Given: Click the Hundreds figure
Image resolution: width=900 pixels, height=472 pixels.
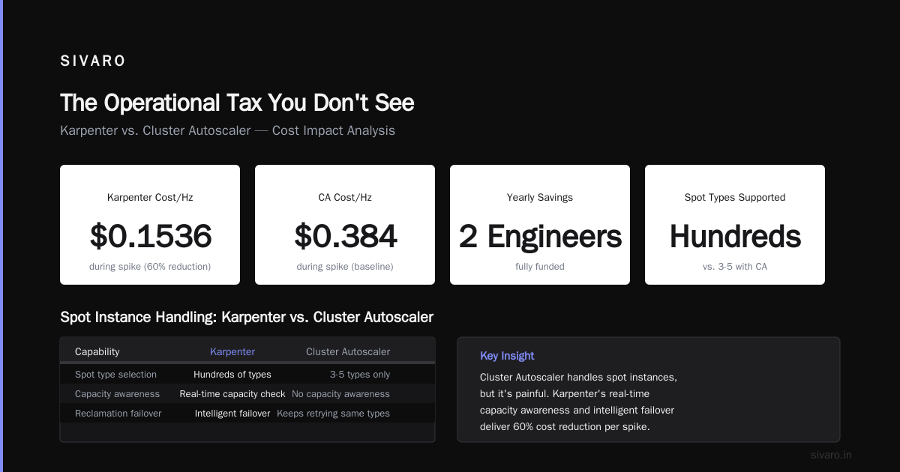Looking at the screenshot, I should tap(735, 236).
